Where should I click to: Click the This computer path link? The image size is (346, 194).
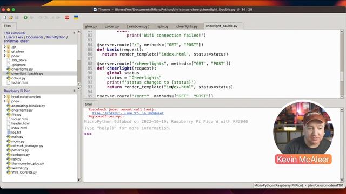tap(15, 33)
